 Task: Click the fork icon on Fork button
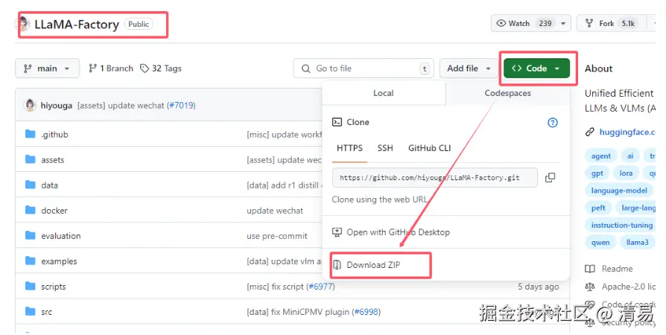tap(589, 23)
